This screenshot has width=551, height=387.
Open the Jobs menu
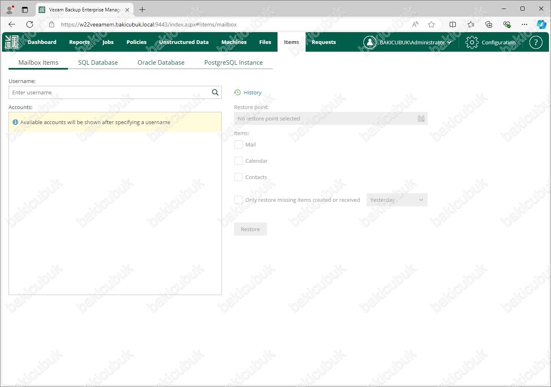click(x=108, y=42)
